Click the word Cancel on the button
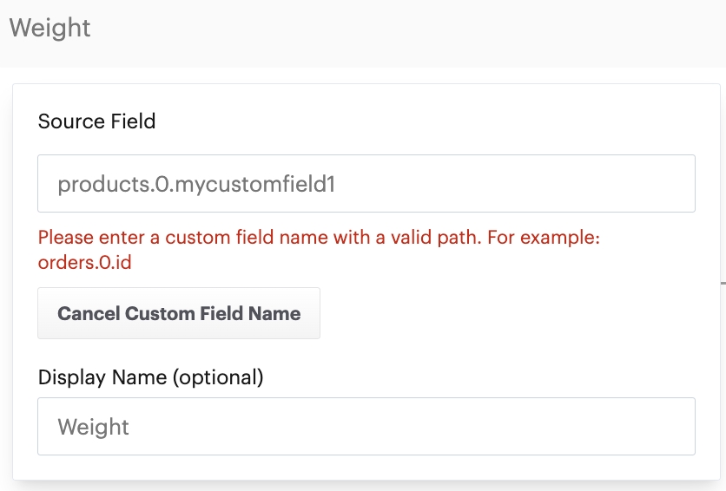This screenshot has height=491, width=726. 89,313
